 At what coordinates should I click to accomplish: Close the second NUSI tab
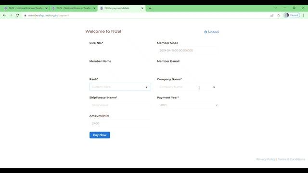click(x=94, y=8)
